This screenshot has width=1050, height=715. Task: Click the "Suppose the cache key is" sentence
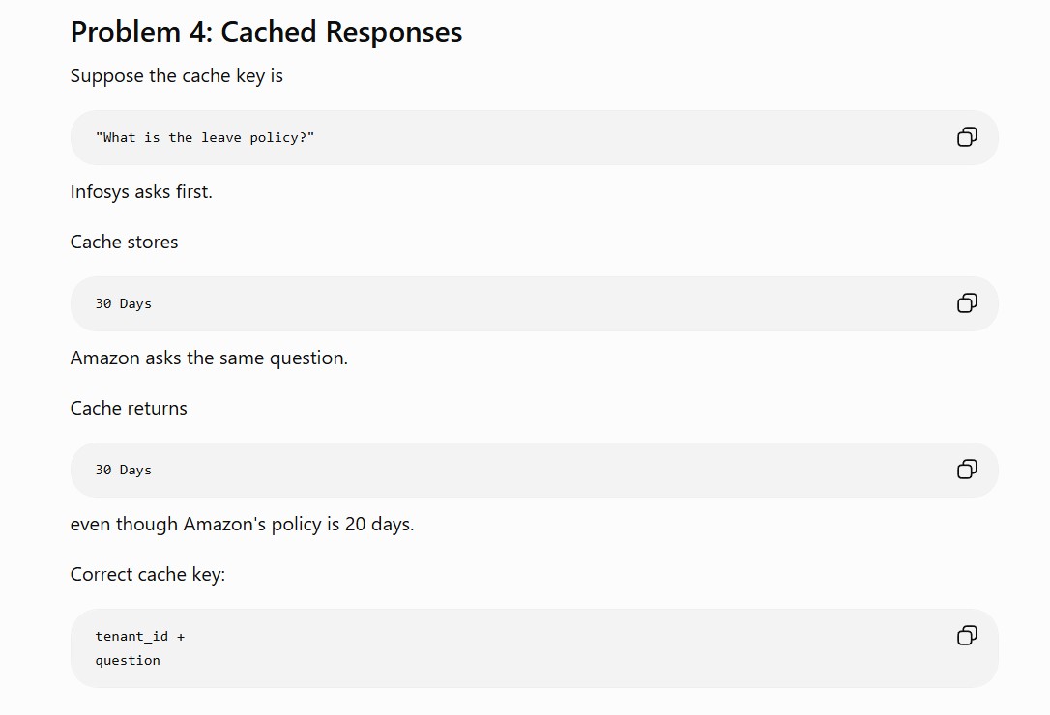(x=177, y=76)
